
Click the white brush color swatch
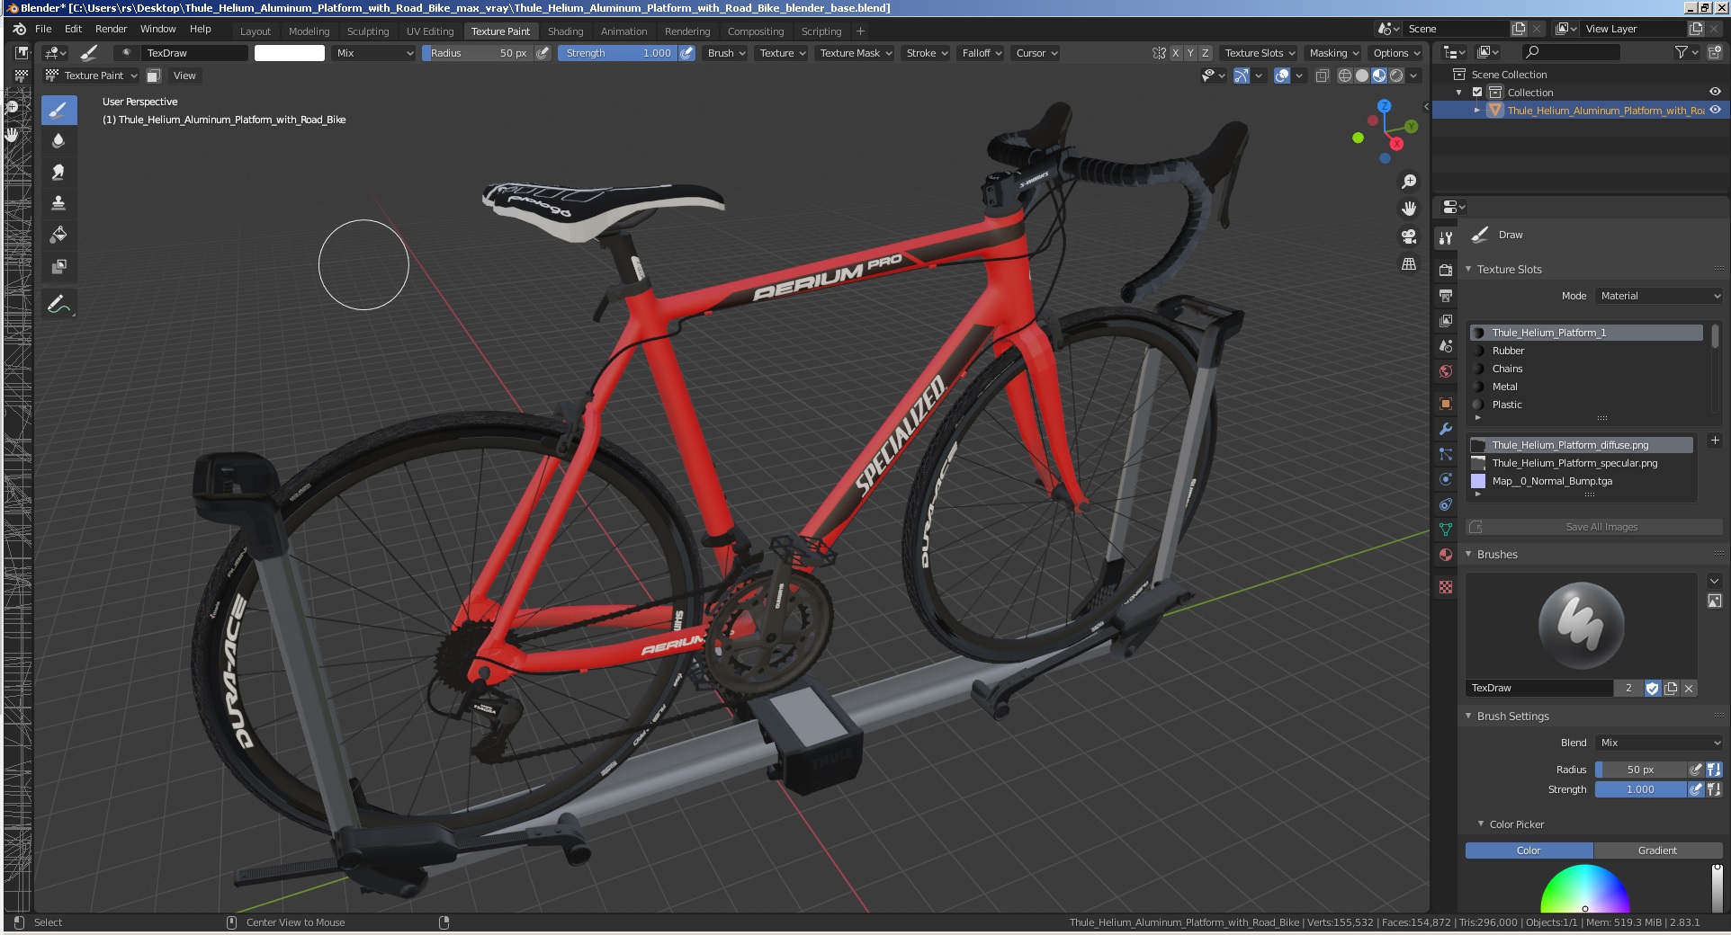[290, 53]
